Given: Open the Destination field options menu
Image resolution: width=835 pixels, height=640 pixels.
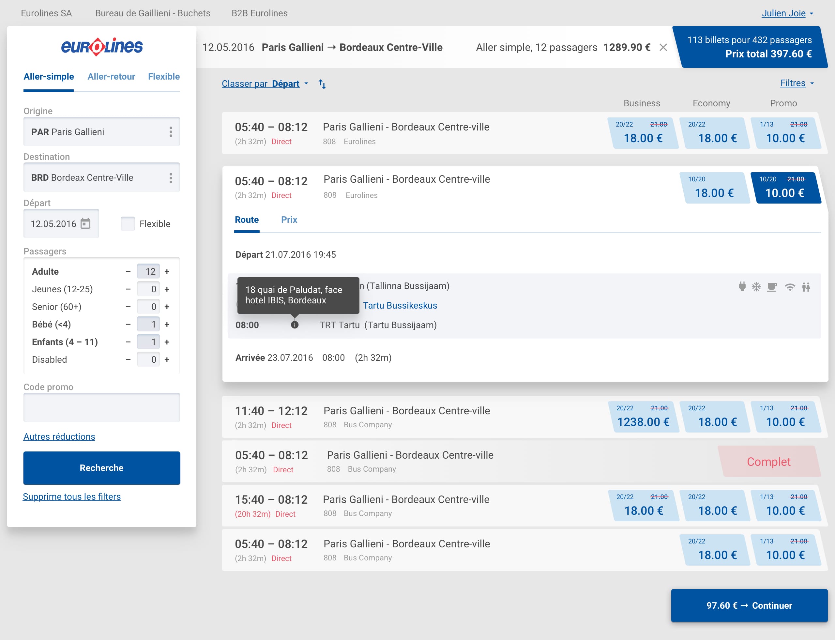Looking at the screenshot, I should 171,177.
